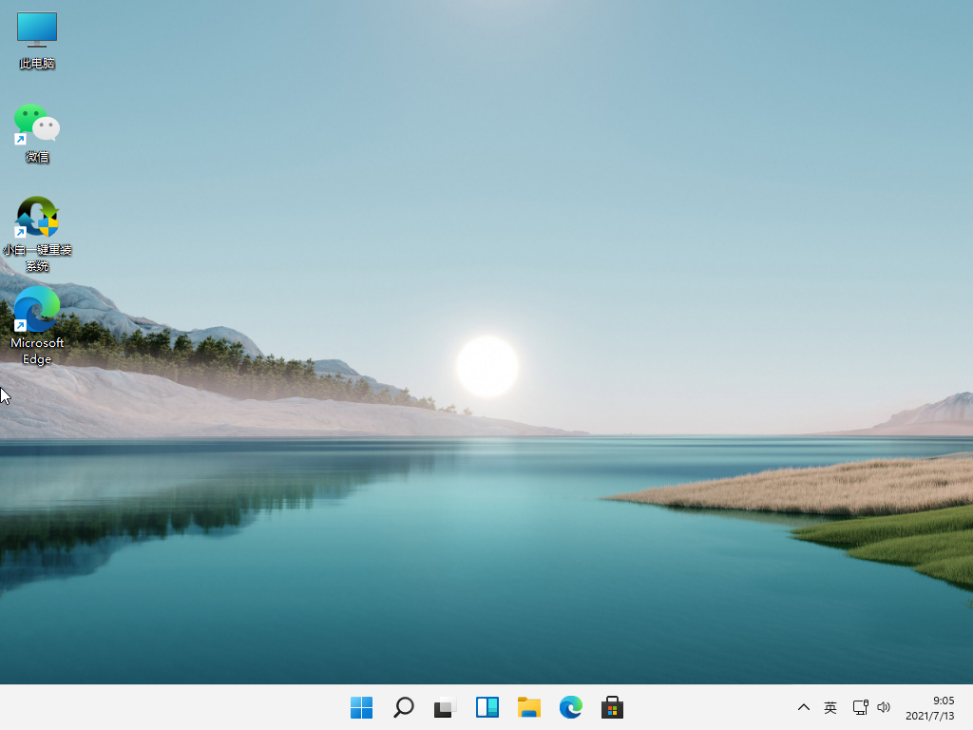973x730 pixels.
Task: Expand the hidden system tray icons
Action: click(804, 707)
